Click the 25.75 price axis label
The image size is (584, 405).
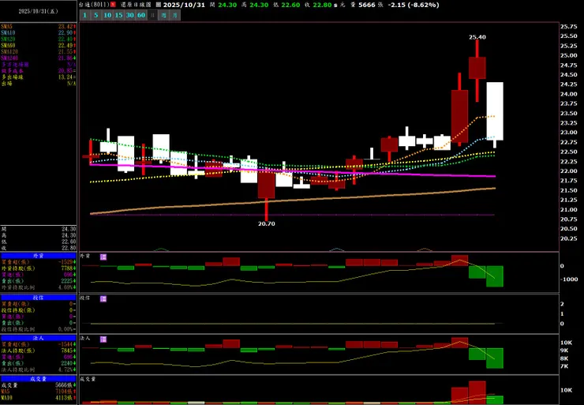569,27
